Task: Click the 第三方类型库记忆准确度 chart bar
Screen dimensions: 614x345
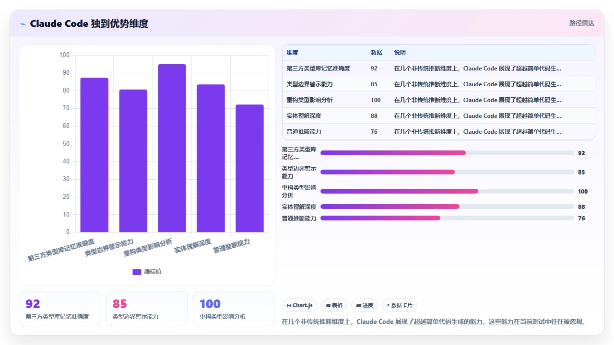Action: pyautogui.click(x=94, y=155)
